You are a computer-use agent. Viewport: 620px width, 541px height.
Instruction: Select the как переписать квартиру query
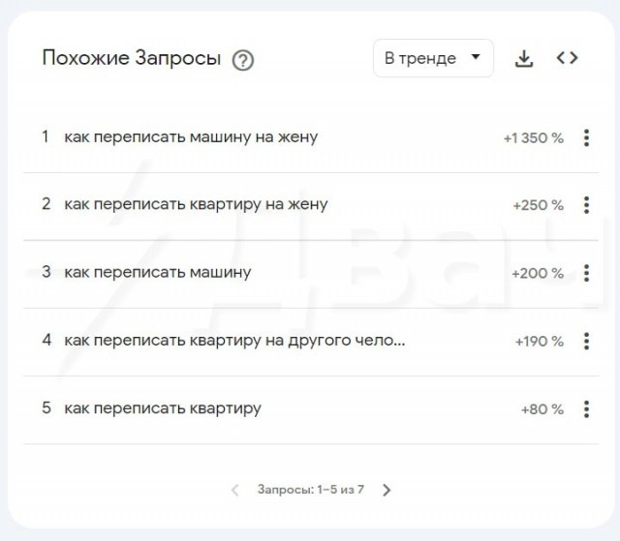point(163,408)
